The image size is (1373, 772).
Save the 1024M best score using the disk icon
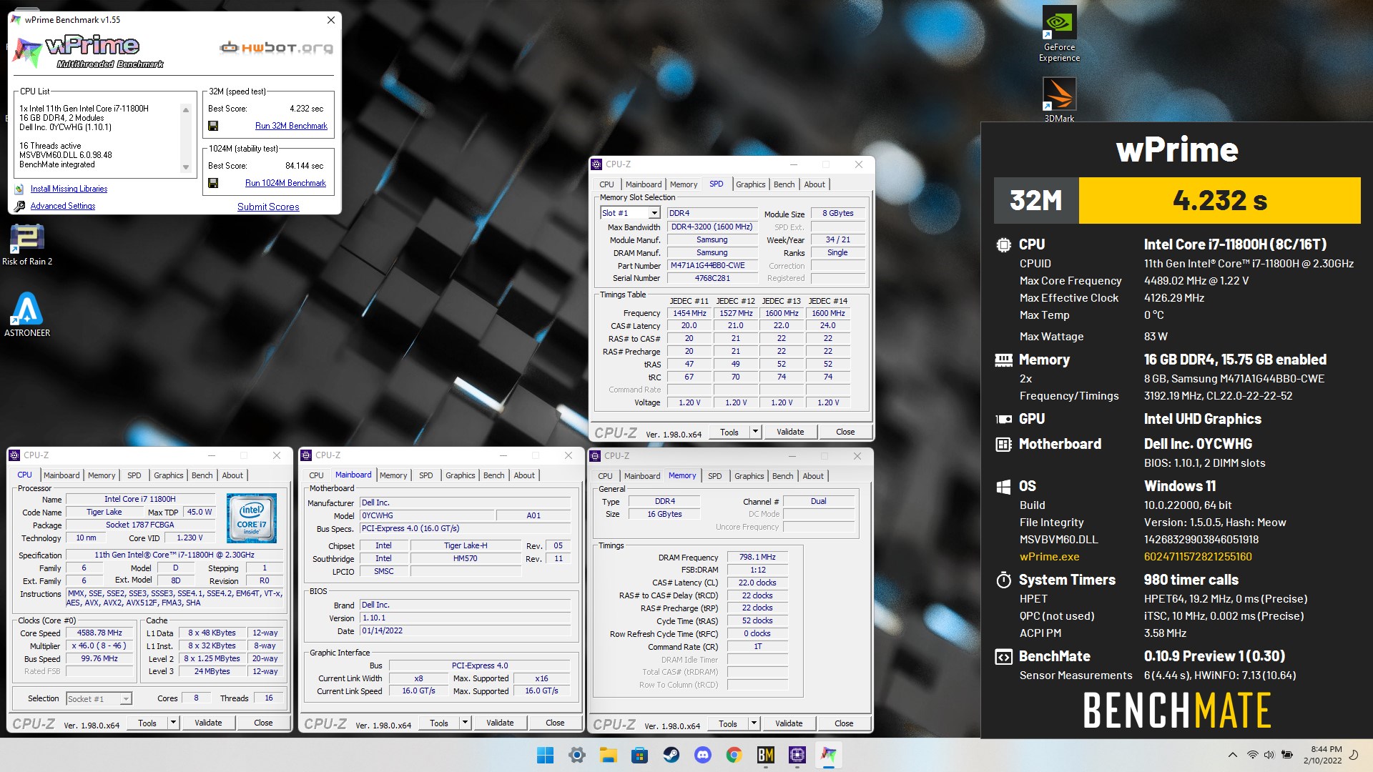coord(213,183)
